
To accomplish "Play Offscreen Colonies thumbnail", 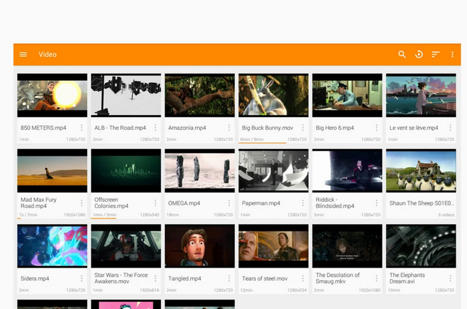I will click(126, 171).
